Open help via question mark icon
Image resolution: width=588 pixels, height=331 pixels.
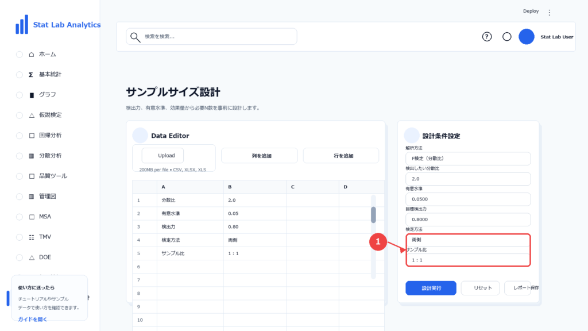[487, 37]
